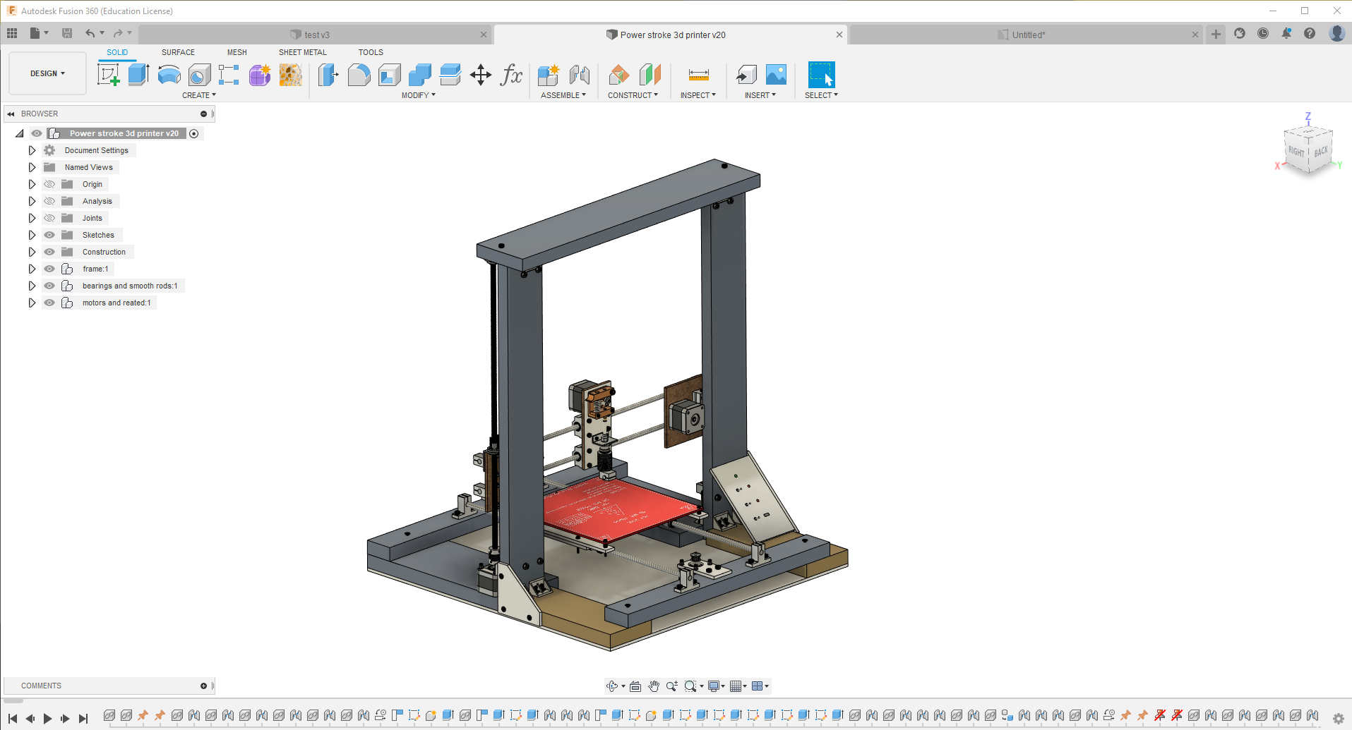Open the CONSTRUCT dropdown menu
Screen dimensions: 1352x730
pos(633,95)
